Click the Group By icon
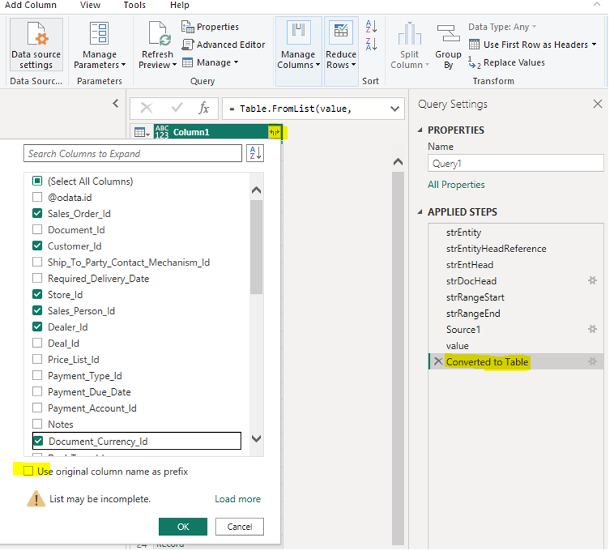This screenshot has width=609, height=550. (448, 35)
